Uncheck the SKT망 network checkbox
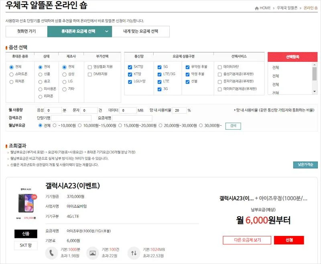This screenshot has width=321, height=264. tap(129, 67)
